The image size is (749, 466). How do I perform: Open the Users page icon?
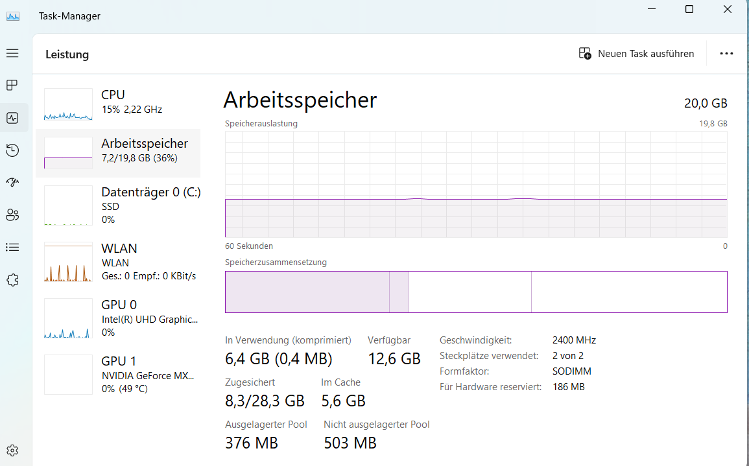pos(12,215)
